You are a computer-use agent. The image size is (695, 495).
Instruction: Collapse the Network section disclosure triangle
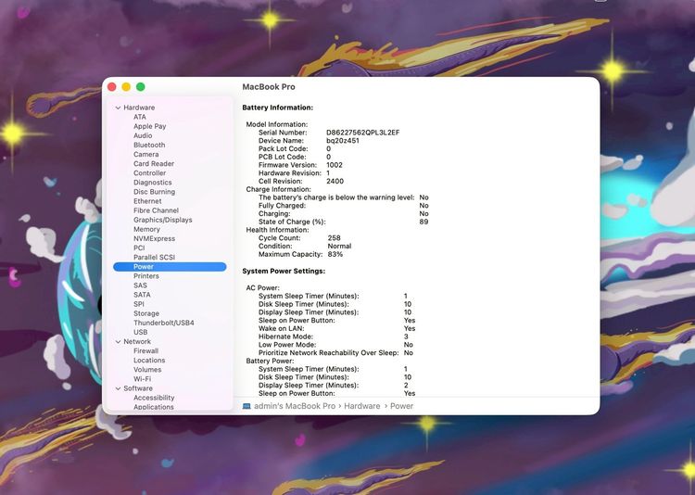[118, 342]
